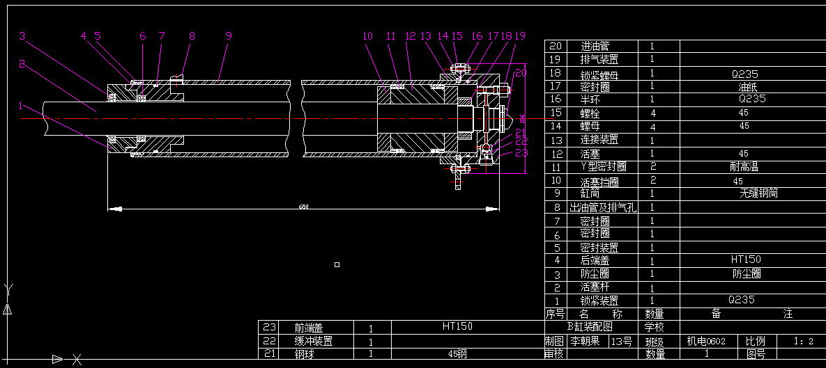Click the 45钢 material cell
The height and width of the screenshot is (368, 826).
[x=457, y=354]
